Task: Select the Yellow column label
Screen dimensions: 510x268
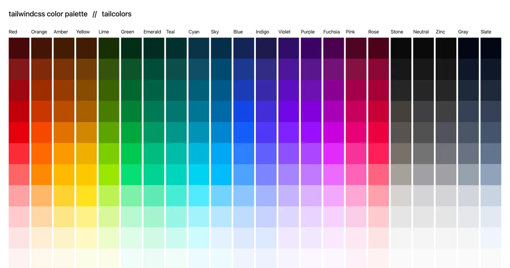Action: (x=82, y=31)
